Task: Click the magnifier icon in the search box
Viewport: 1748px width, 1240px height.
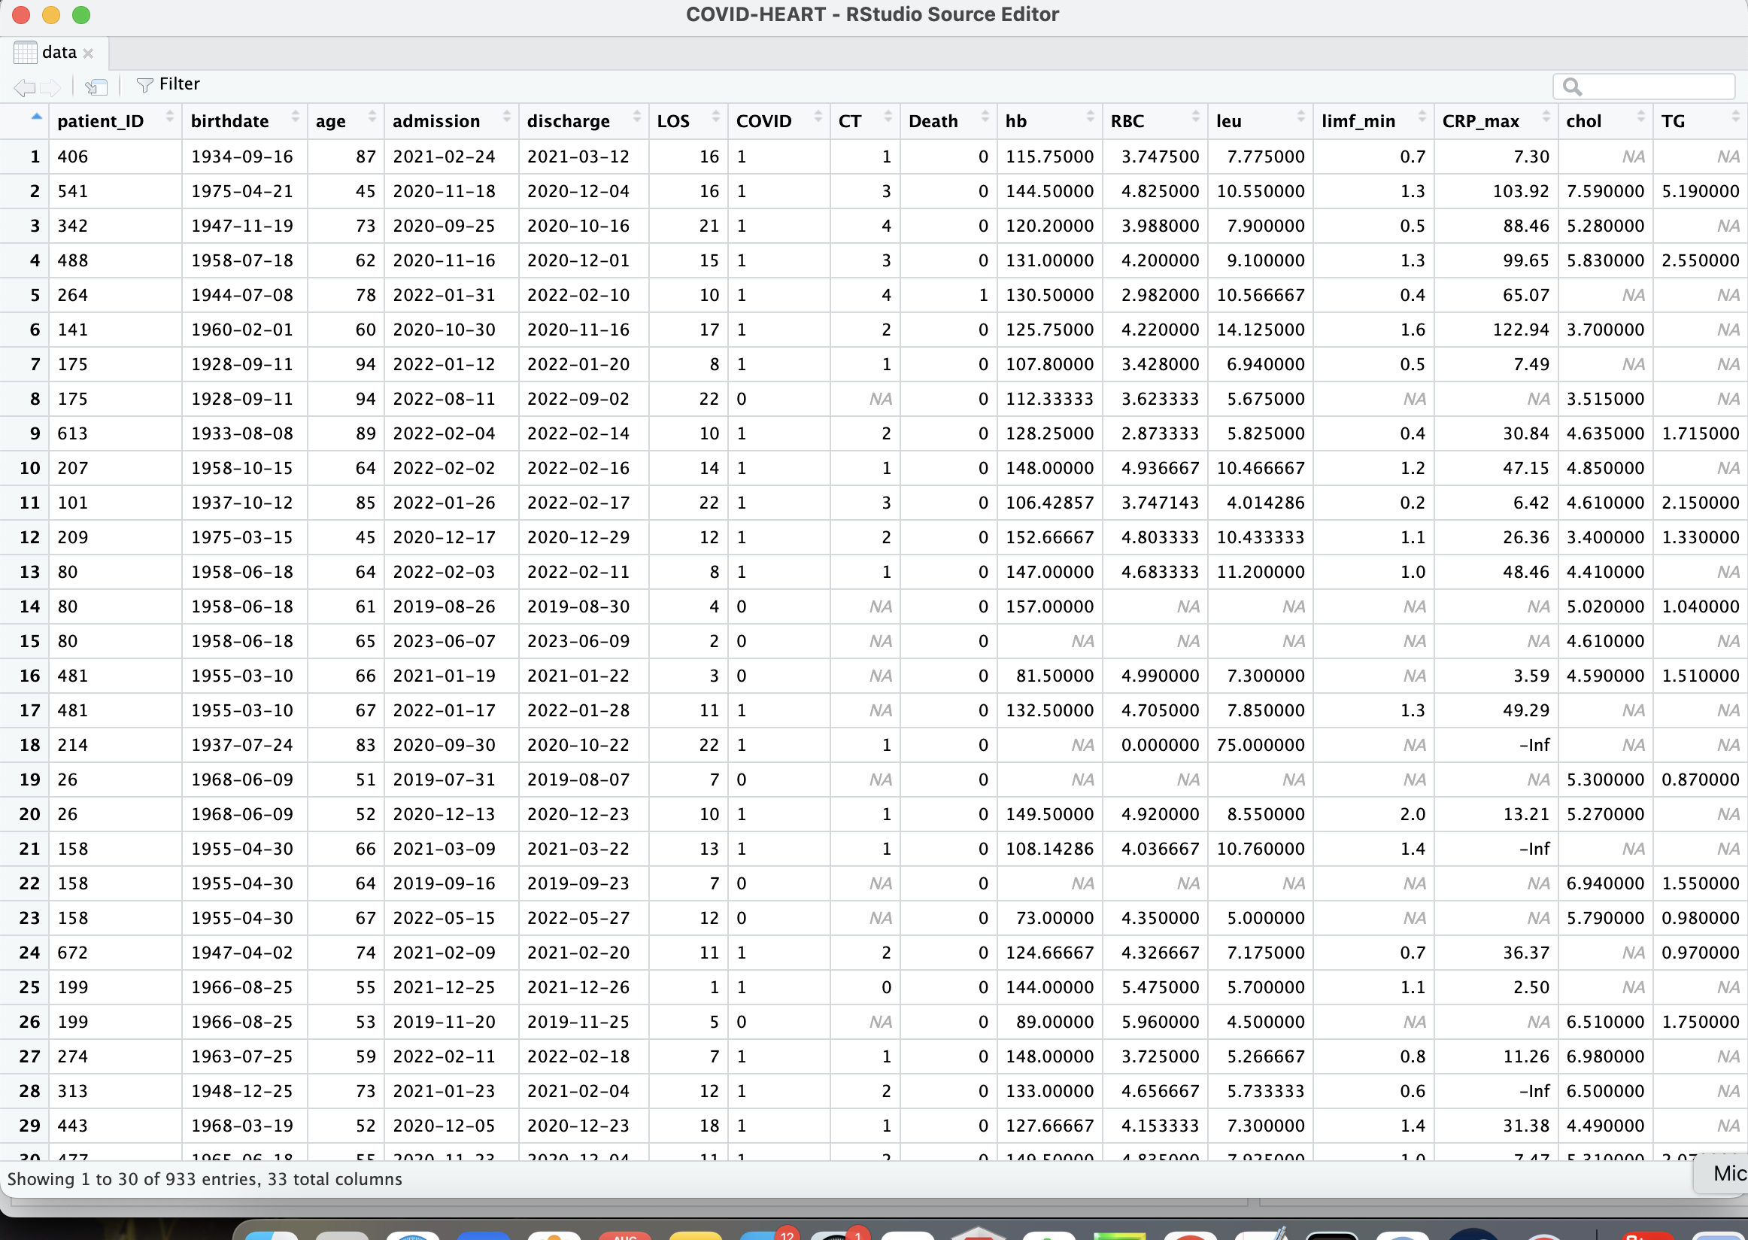Action: [1572, 87]
